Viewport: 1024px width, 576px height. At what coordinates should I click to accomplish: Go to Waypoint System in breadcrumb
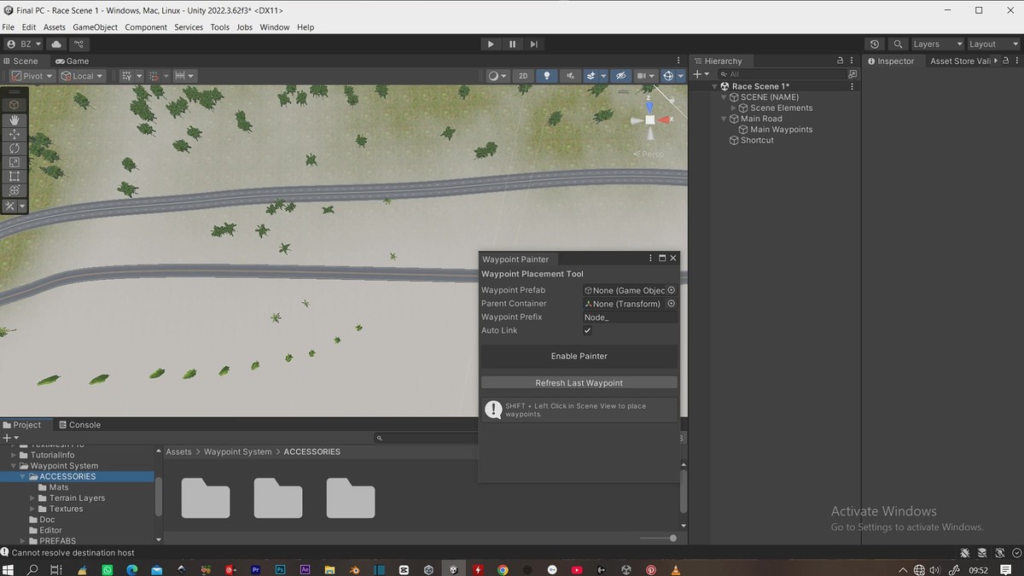(x=237, y=452)
